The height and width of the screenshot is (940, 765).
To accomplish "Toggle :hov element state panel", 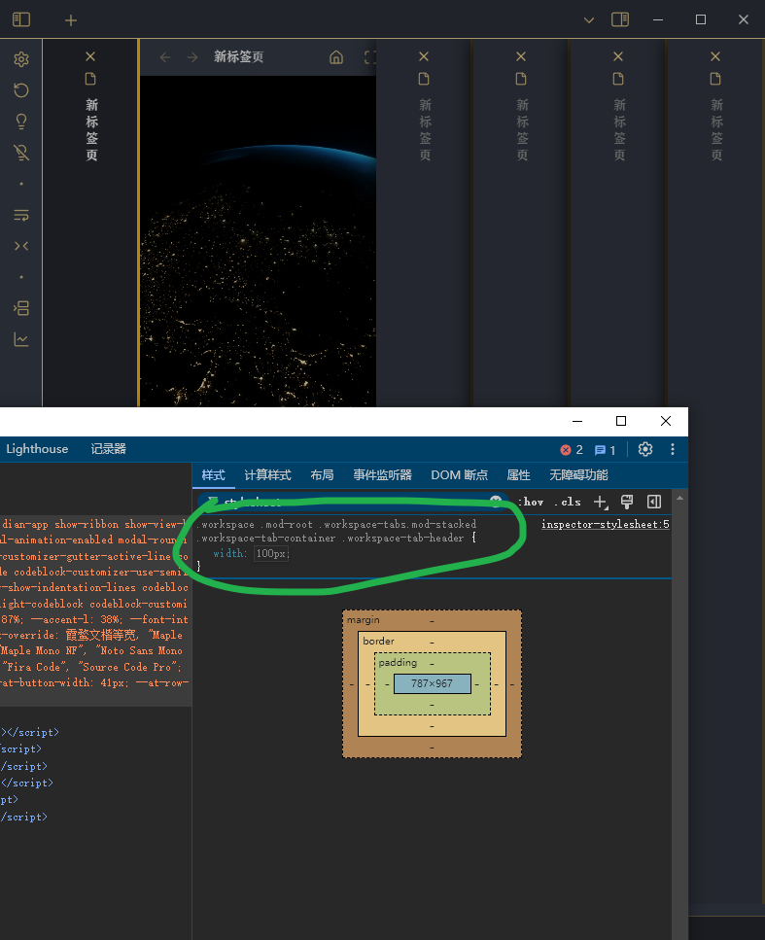I will [531, 502].
